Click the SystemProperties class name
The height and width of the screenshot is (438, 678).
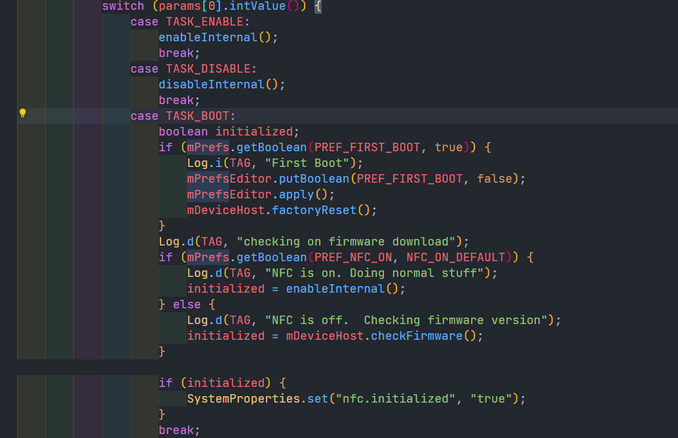tap(246, 399)
